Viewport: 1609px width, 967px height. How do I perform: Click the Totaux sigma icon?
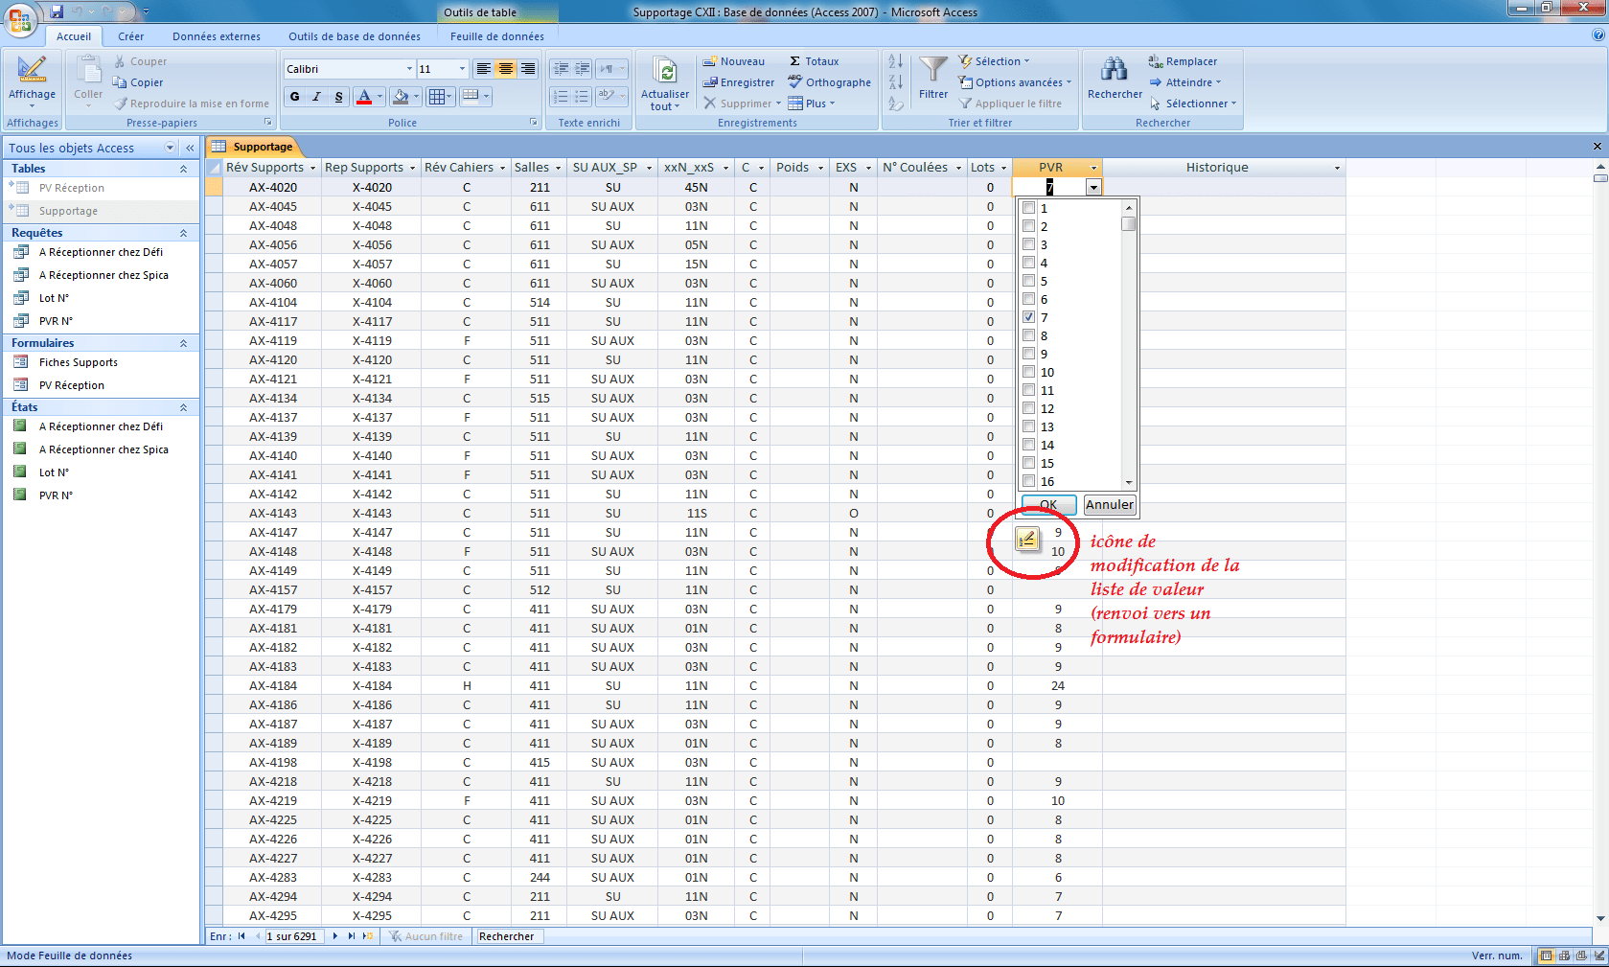point(795,61)
